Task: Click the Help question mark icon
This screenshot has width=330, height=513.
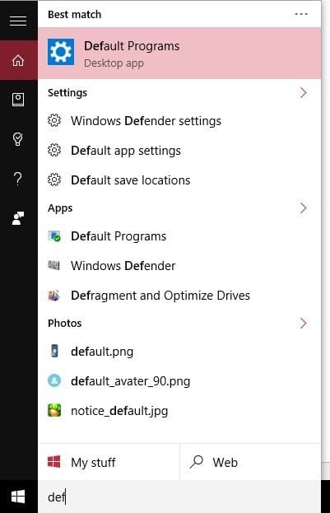Action: pyautogui.click(x=18, y=179)
